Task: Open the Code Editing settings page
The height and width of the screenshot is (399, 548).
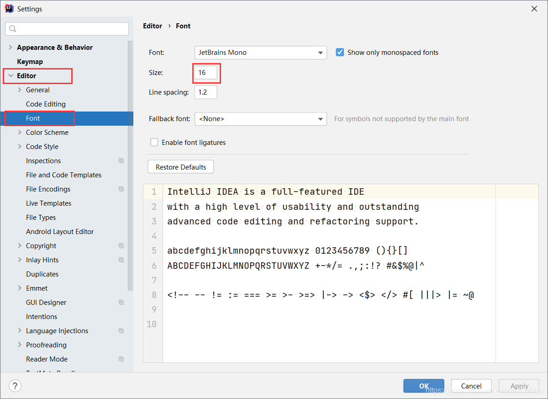Action: (46, 104)
